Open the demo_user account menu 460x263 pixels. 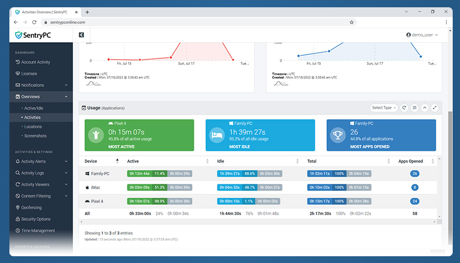(x=422, y=35)
